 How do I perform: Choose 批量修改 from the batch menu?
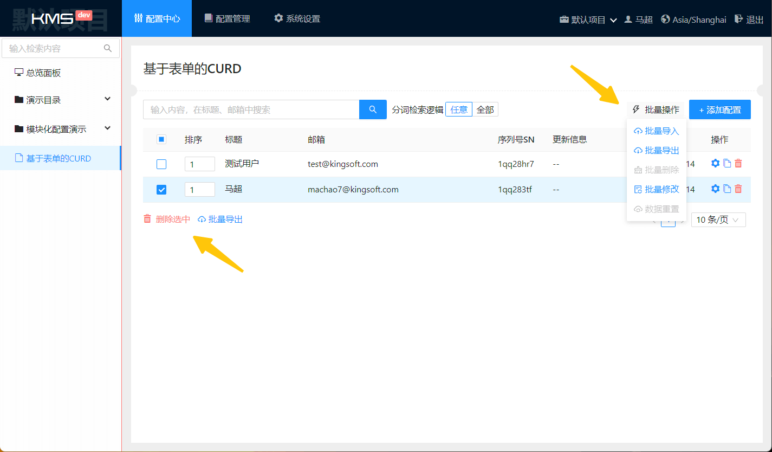[x=657, y=189]
